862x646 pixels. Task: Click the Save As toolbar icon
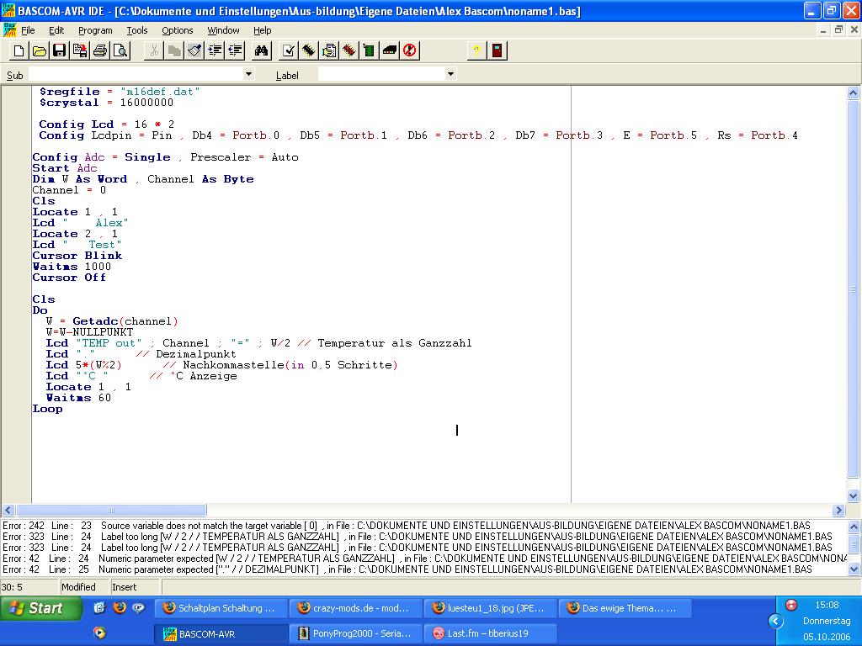pyautogui.click(x=80, y=51)
